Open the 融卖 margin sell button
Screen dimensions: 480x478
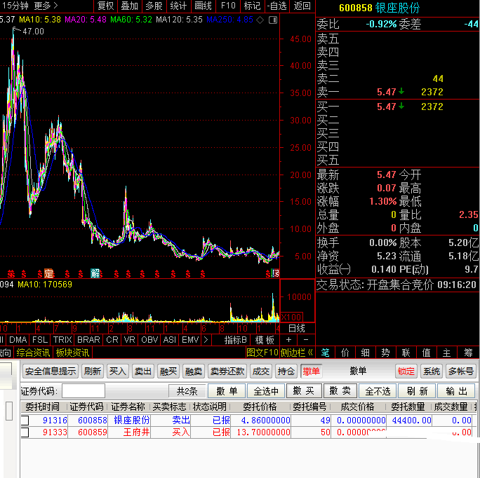[194, 371]
